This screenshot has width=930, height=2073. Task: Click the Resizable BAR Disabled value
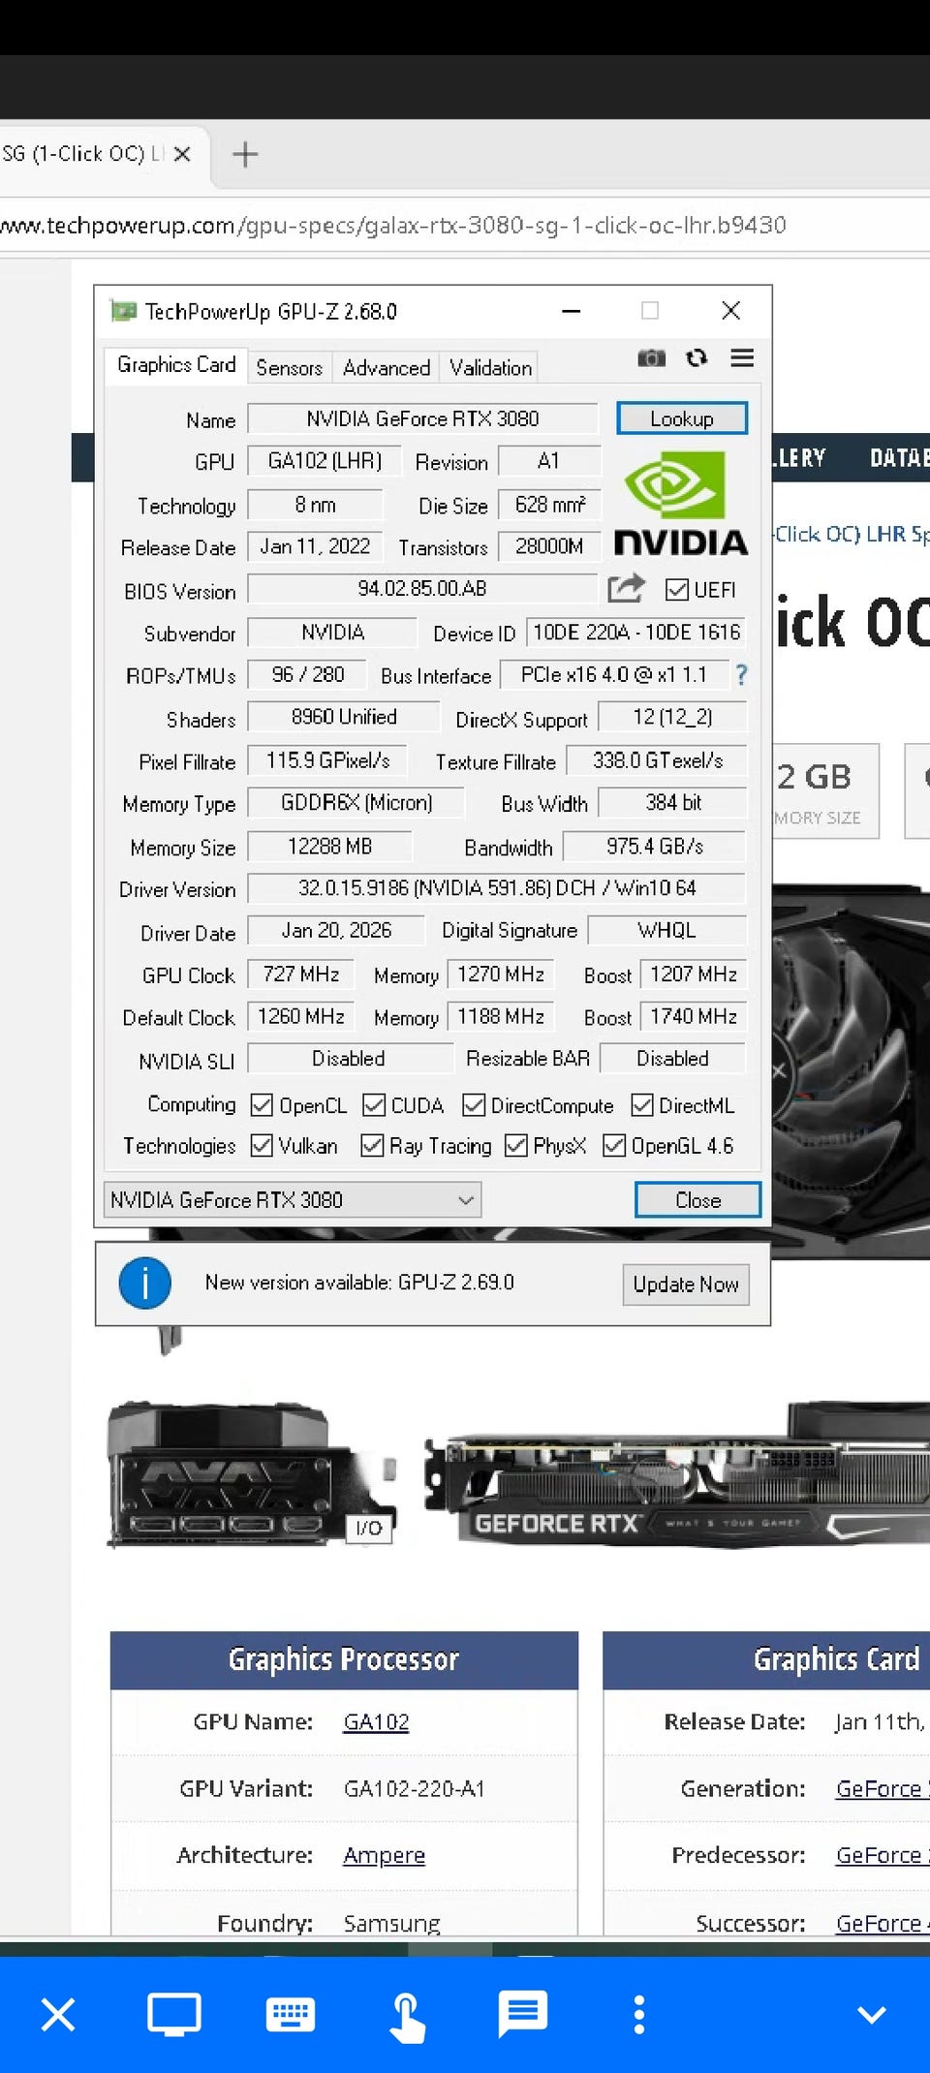point(673,1059)
